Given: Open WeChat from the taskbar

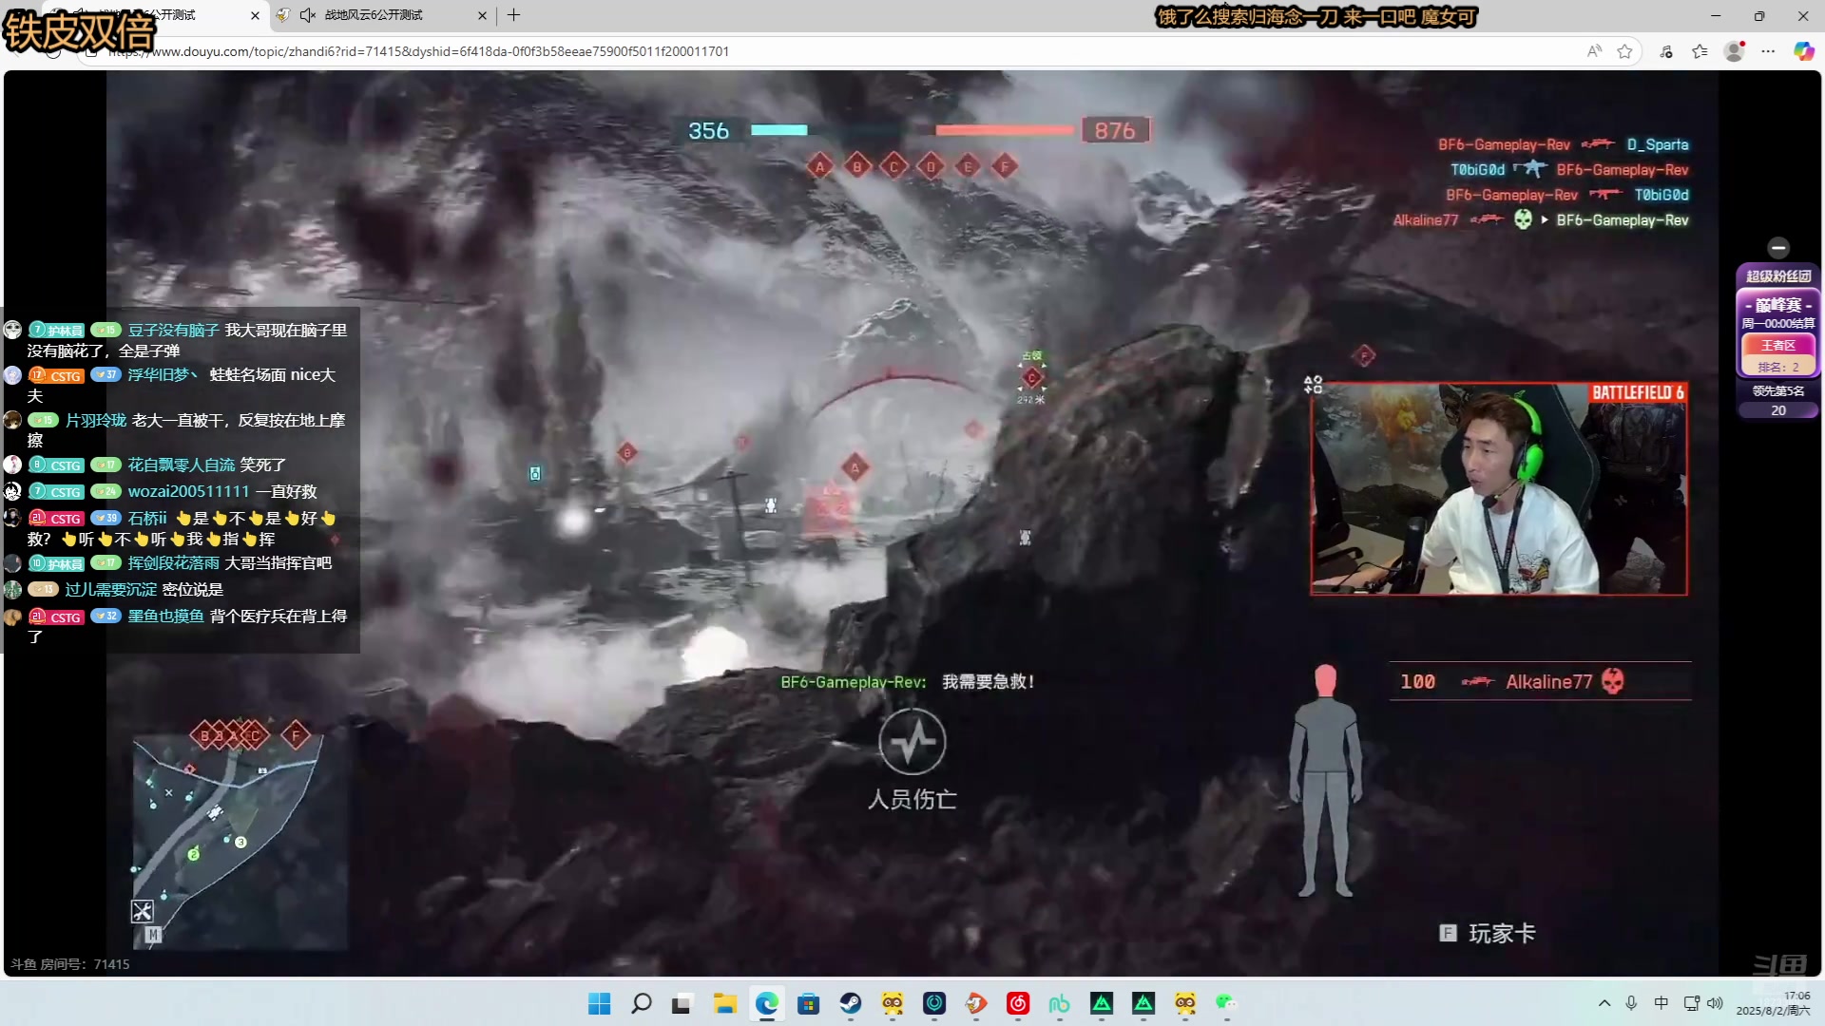Looking at the screenshot, I should [1226, 1003].
